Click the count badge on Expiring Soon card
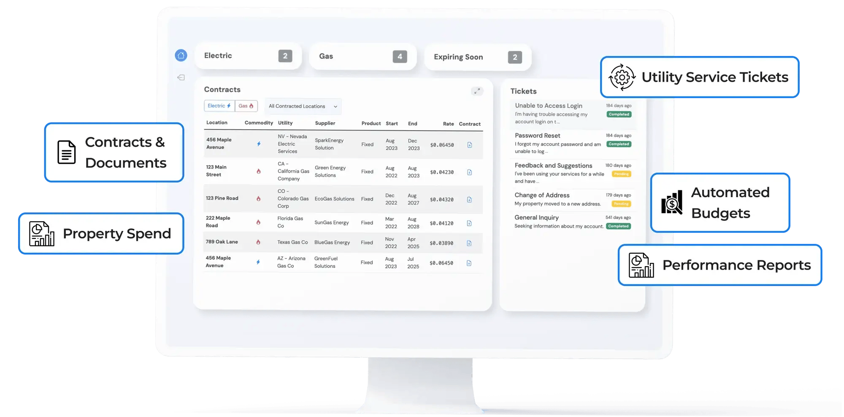 (515, 57)
